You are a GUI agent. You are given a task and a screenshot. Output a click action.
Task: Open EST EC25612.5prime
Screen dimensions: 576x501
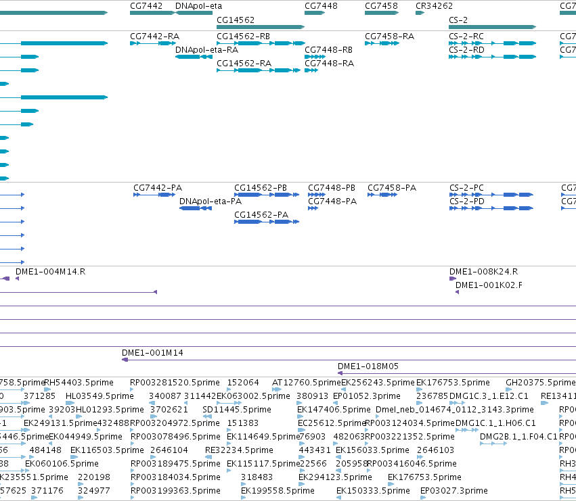[x=332, y=423]
